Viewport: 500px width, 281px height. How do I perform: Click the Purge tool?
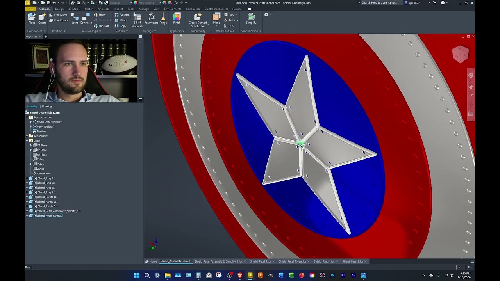pos(163,19)
